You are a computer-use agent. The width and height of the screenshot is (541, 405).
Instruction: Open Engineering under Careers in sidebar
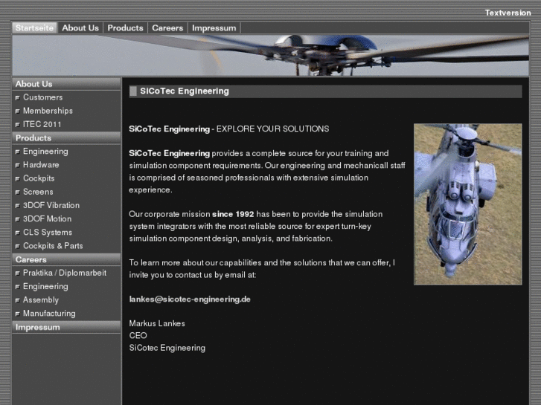(45, 287)
